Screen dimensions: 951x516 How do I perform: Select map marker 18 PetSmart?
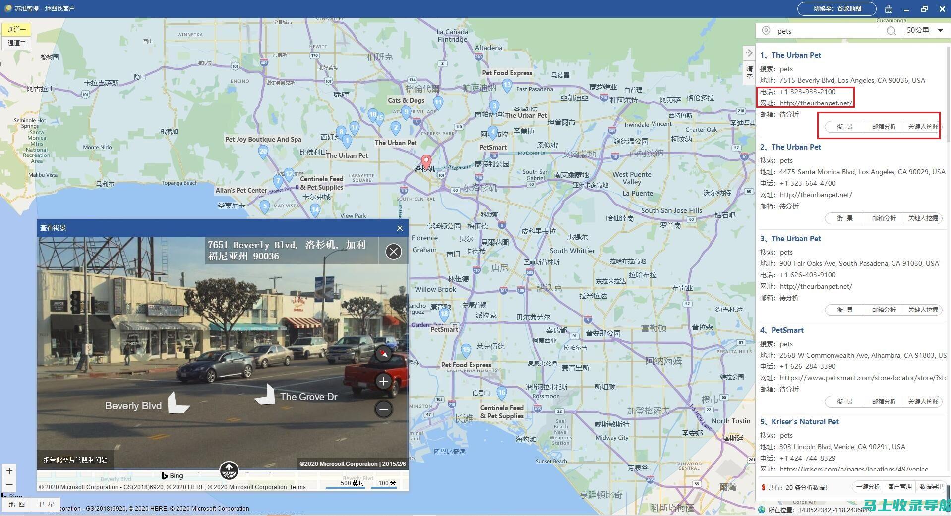444,314
